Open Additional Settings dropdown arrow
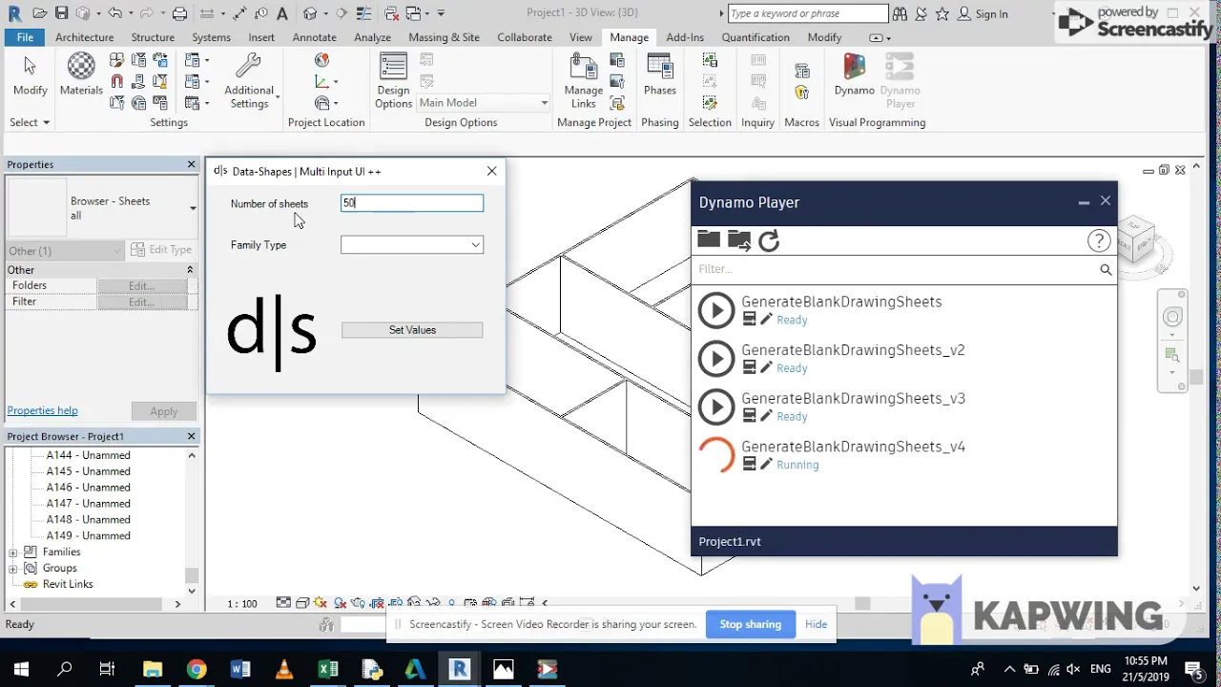The image size is (1221, 687). point(278,97)
